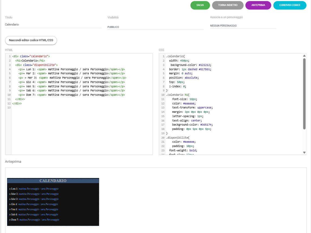
Task: Open the Associa a un personaggio dropdown
Action: click(x=243, y=25)
